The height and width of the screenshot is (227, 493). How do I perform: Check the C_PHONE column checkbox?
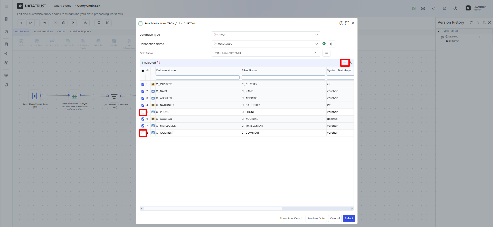pos(143,112)
